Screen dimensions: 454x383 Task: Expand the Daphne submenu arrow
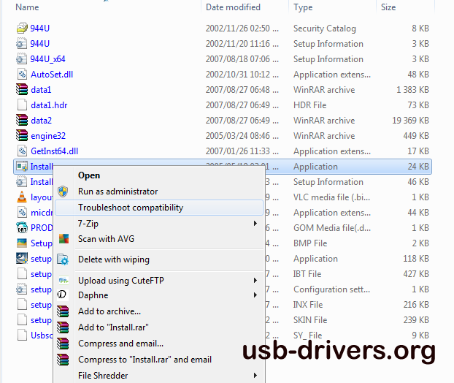(255, 295)
